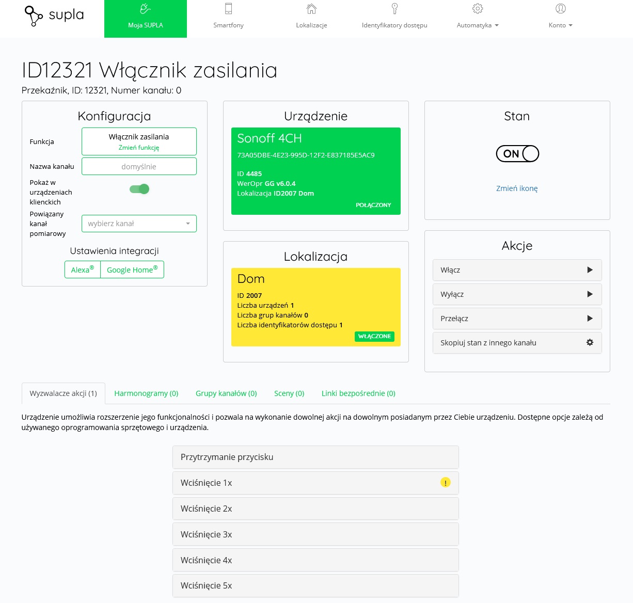The width and height of the screenshot is (633, 603).
Task: Open Automatyka via the gear icon
Action: [478, 8]
